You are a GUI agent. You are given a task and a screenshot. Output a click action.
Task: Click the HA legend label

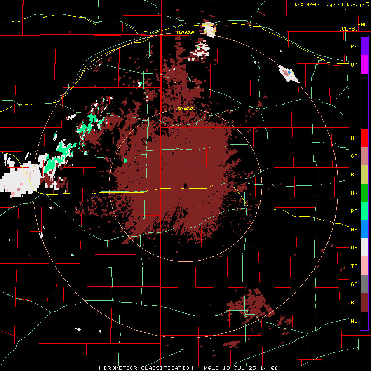point(354,138)
